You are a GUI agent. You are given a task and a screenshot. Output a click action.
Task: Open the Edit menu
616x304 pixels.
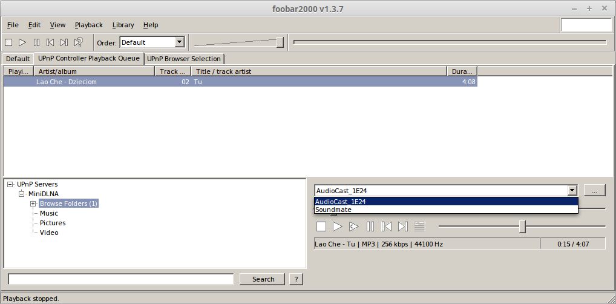pos(34,25)
